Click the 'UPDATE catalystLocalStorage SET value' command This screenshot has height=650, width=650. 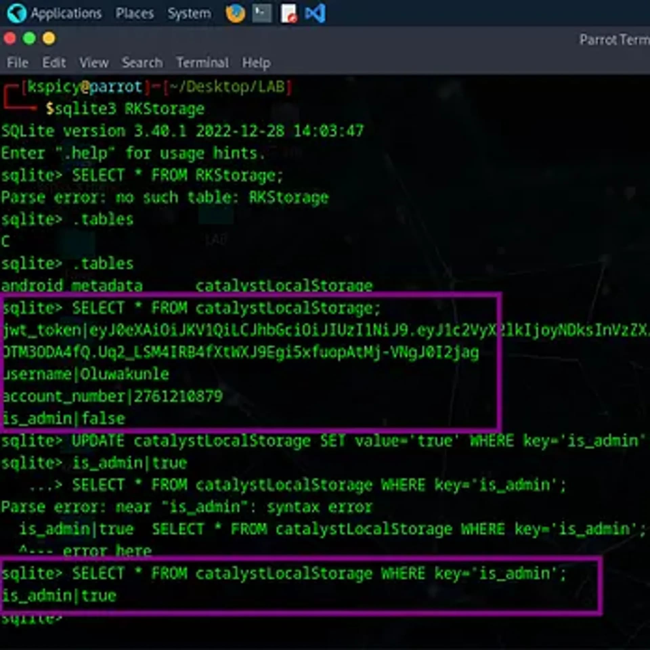click(358, 441)
